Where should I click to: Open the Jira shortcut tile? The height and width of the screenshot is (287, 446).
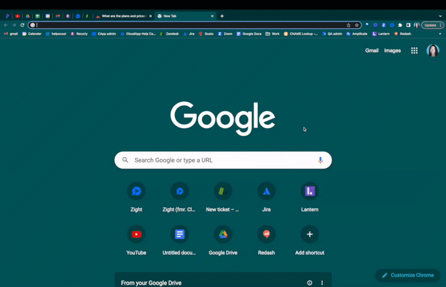tap(266, 197)
